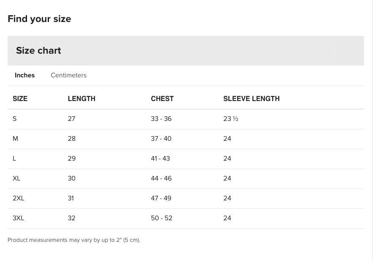Viewport: 373px width, 260px height.
Task: Select size L row label
Action: point(14,159)
